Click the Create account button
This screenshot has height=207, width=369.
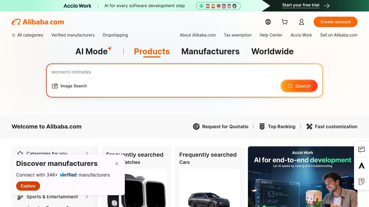coord(336,22)
